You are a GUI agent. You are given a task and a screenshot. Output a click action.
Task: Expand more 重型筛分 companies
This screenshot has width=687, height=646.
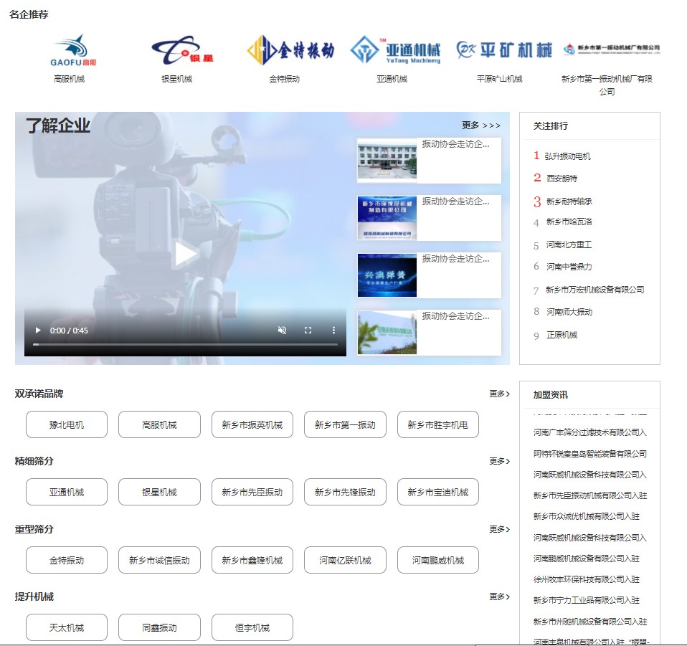(499, 529)
